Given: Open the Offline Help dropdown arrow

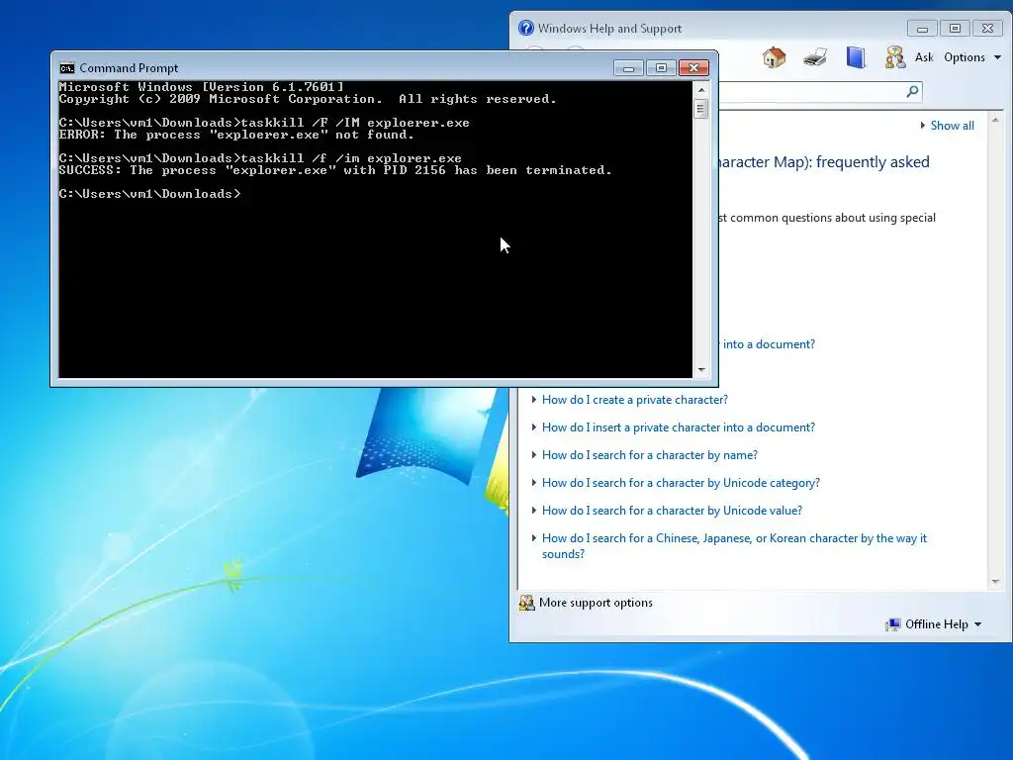Looking at the screenshot, I should click(977, 624).
